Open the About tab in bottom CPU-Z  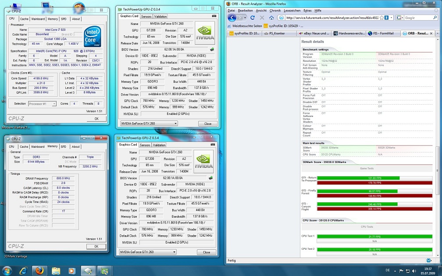tap(75, 146)
